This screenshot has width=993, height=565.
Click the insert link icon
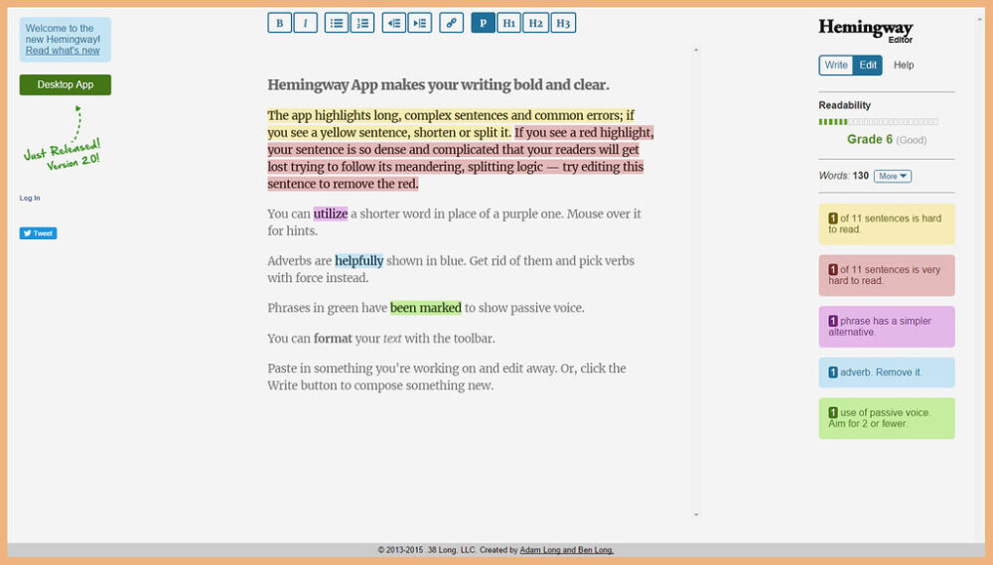(x=452, y=23)
